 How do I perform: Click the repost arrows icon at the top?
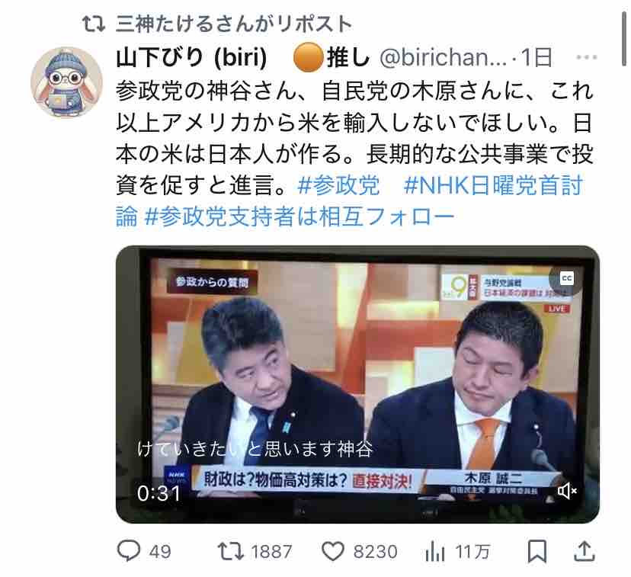click(x=94, y=24)
